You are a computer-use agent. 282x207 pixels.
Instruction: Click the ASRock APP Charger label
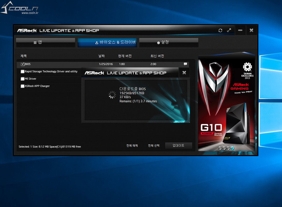pos(37,86)
